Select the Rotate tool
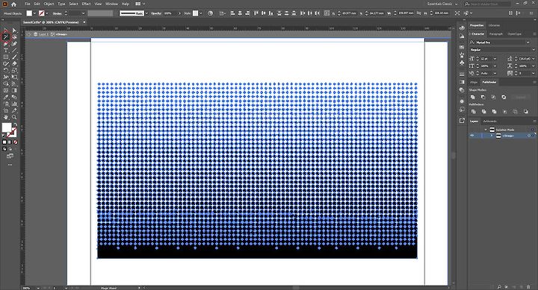This screenshot has width=538, height=290. pyautogui.click(x=6, y=70)
